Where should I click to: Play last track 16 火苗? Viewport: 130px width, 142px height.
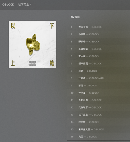pyautogui.click(x=99, y=137)
